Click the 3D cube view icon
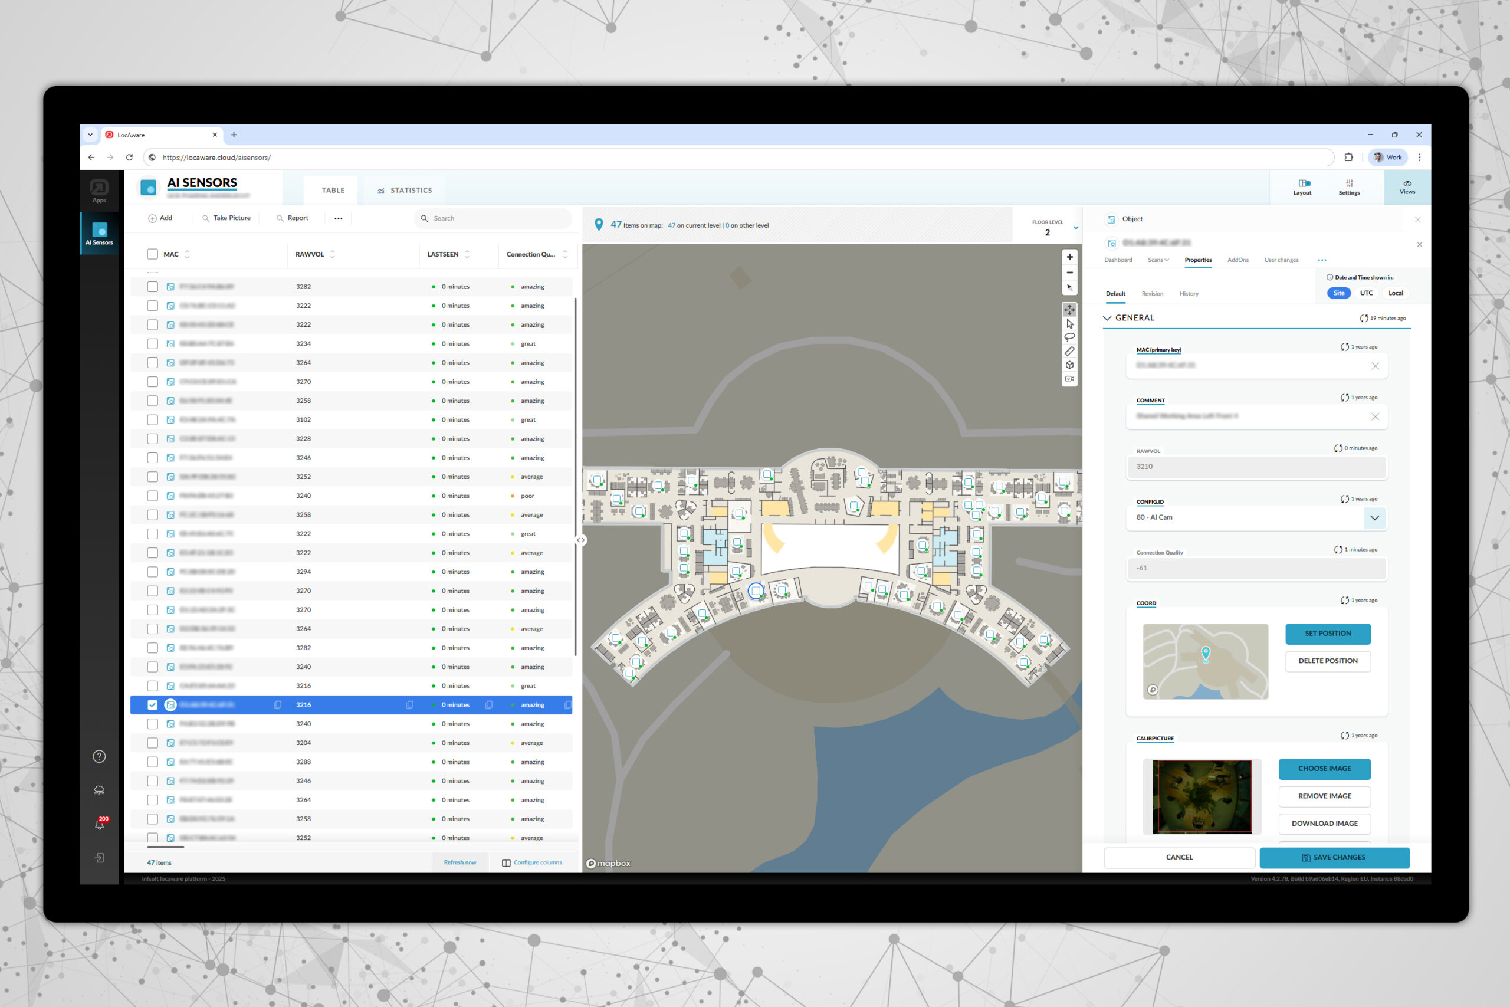 point(1069,365)
